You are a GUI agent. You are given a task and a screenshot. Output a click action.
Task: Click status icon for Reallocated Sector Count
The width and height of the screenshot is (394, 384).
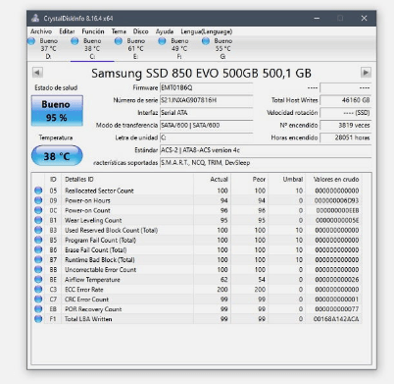pyautogui.click(x=38, y=191)
